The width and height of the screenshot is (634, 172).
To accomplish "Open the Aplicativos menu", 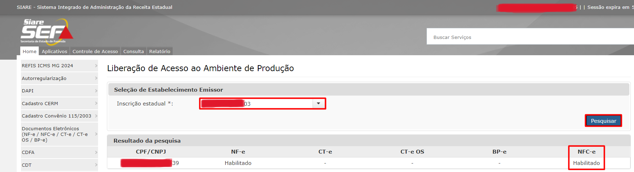I will 54,51.
